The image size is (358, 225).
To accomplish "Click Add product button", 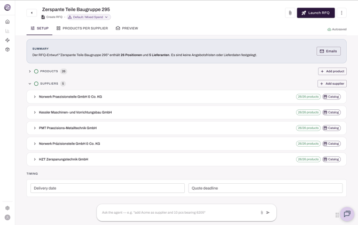I will click(332, 71).
